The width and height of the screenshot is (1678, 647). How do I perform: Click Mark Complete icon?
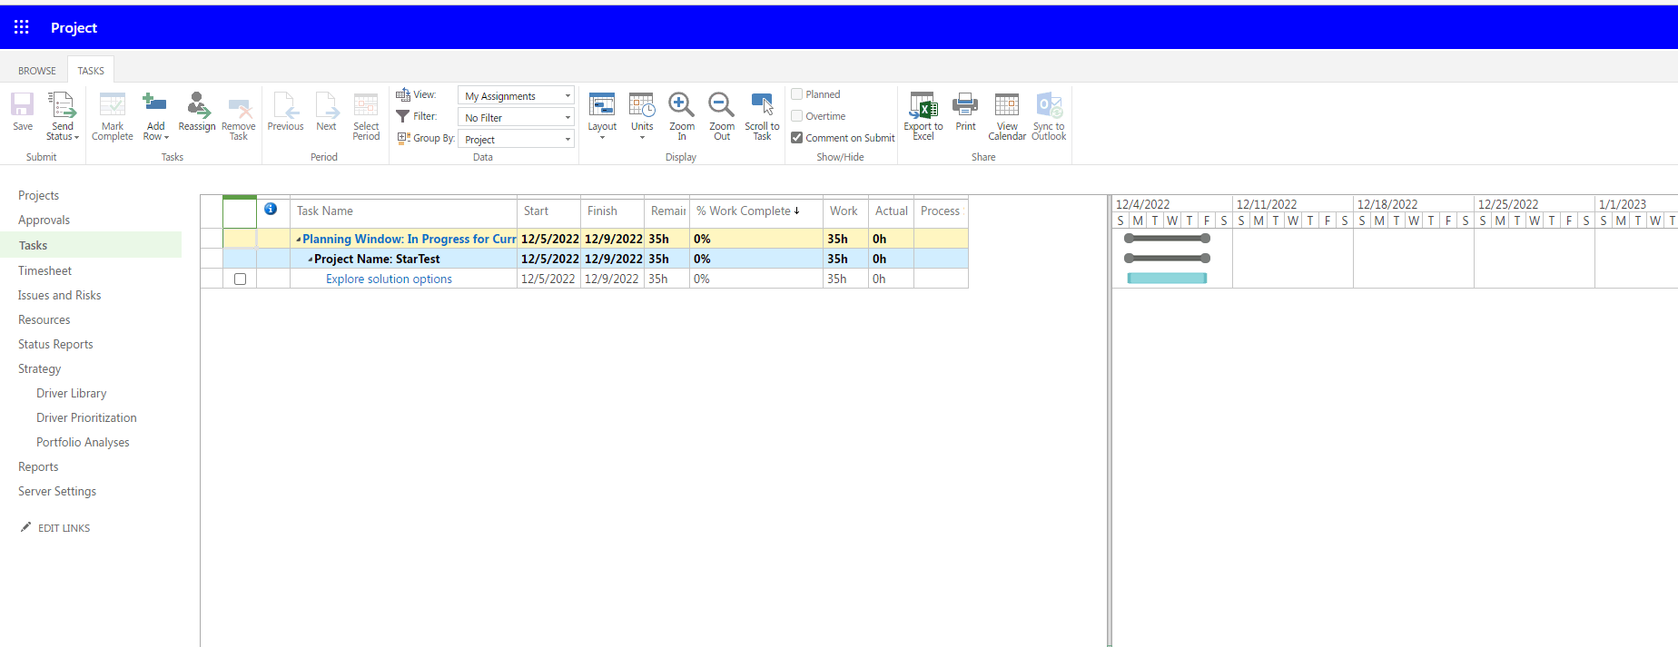(113, 104)
